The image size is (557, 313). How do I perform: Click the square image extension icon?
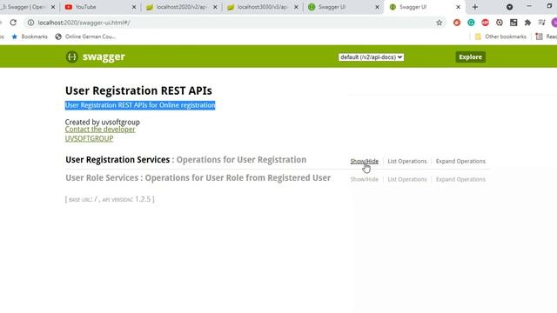(x=513, y=23)
